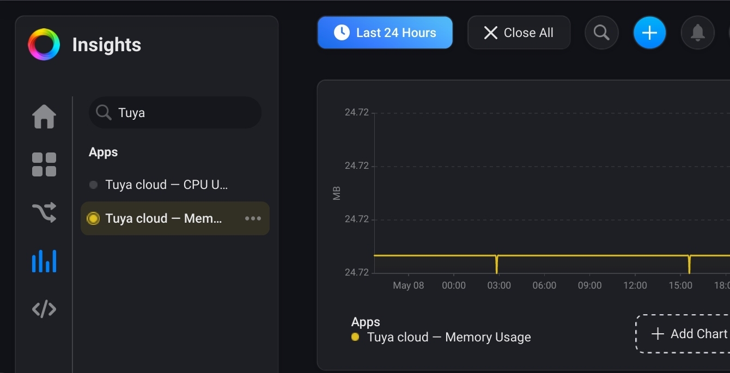Viewport: 730px width, 373px height.
Task: Click the plus icon in Add Chart
Action: [658, 334]
